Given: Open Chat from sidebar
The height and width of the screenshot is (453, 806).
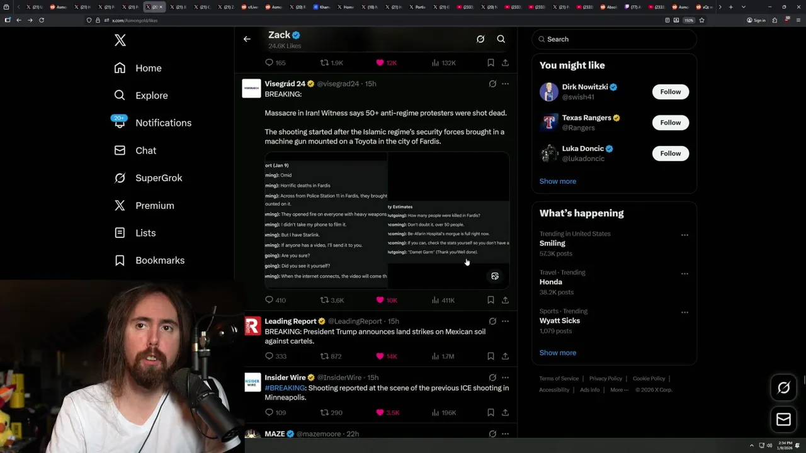Looking at the screenshot, I should pos(135,150).
